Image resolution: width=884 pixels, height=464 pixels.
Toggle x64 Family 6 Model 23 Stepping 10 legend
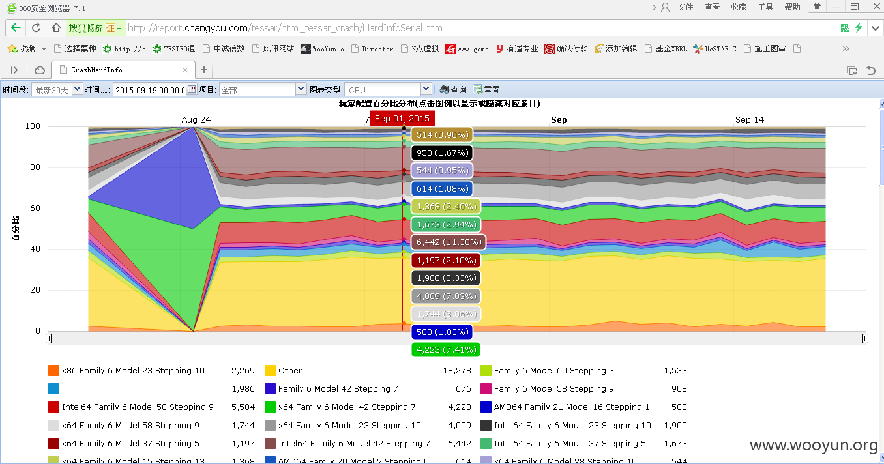[343, 425]
